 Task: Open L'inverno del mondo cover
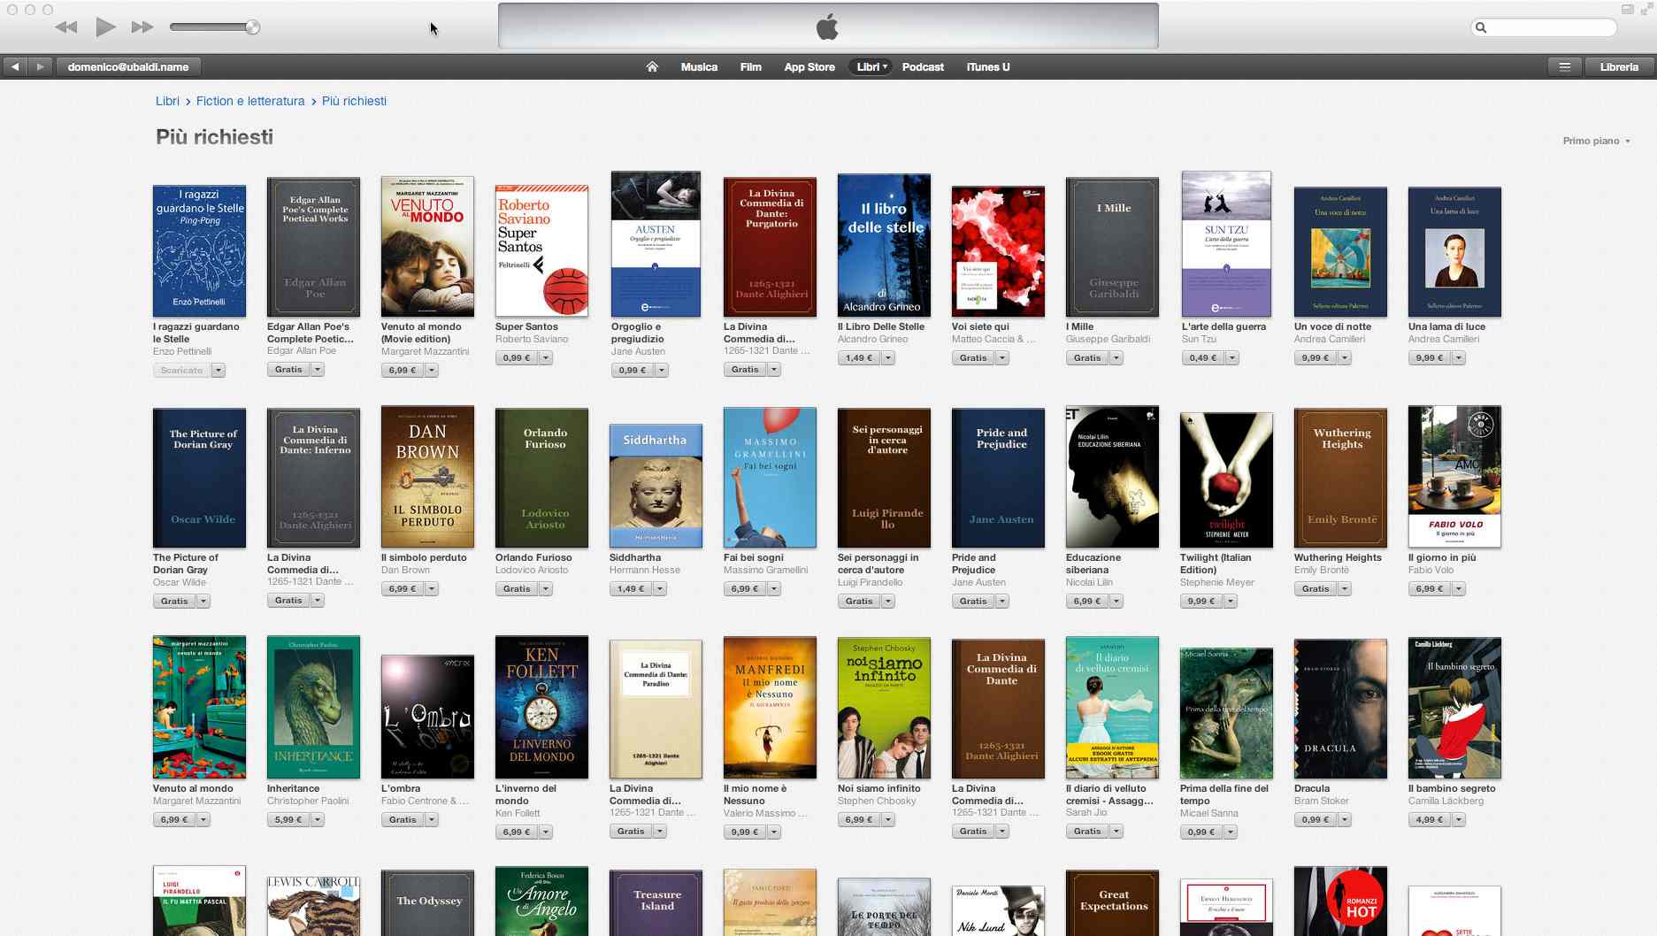coord(541,707)
